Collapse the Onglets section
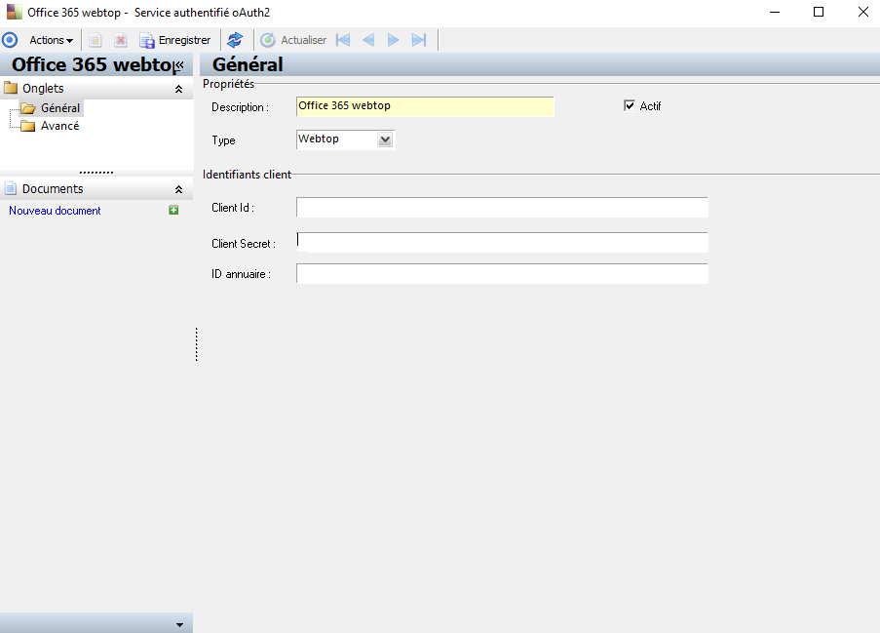The image size is (880, 633). click(178, 89)
